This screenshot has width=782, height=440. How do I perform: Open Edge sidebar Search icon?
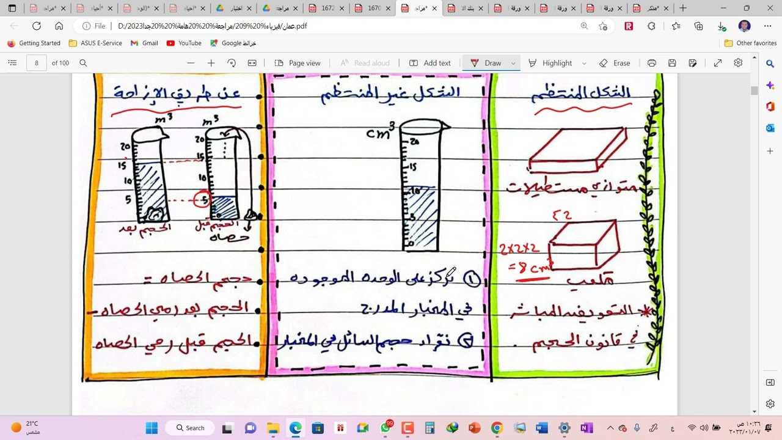click(770, 64)
